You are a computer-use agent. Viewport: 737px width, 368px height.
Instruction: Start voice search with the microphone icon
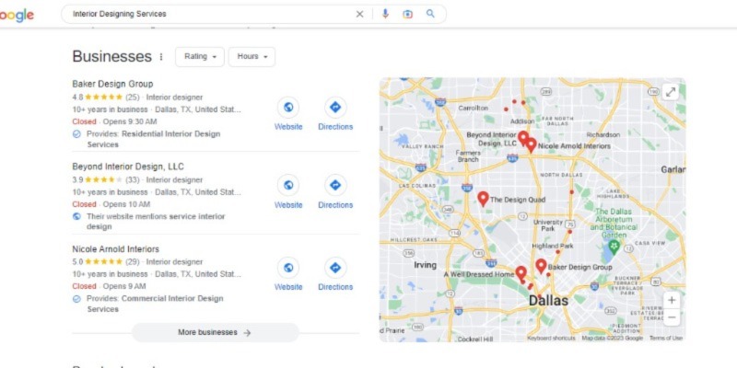click(385, 14)
